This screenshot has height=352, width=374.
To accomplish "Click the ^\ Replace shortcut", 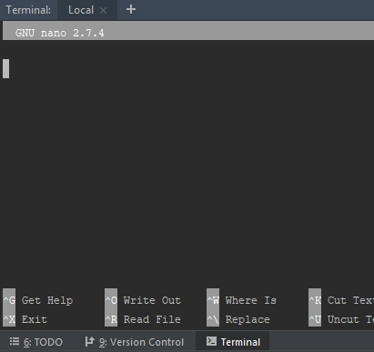I will [x=238, y=319].
